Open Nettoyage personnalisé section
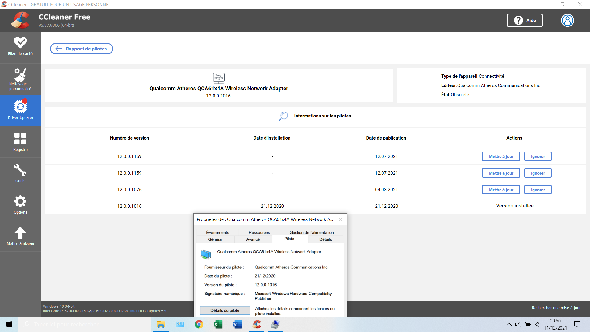The width and height of the screenshot is (590, 332). tap(20, 79)
